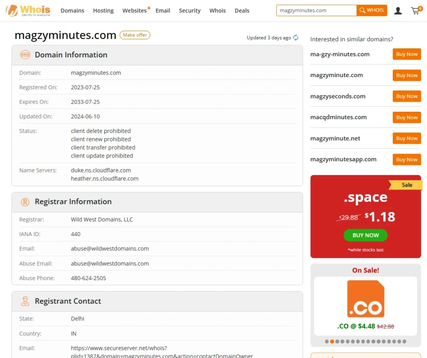
Task: Click the abuse@wildwestdomains.com Email value
Action: [x=110, y=248]
